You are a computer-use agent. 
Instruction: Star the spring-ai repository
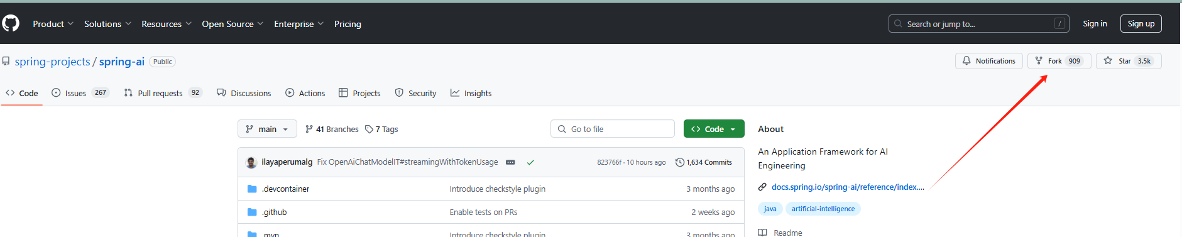[x=1129, y=61]
